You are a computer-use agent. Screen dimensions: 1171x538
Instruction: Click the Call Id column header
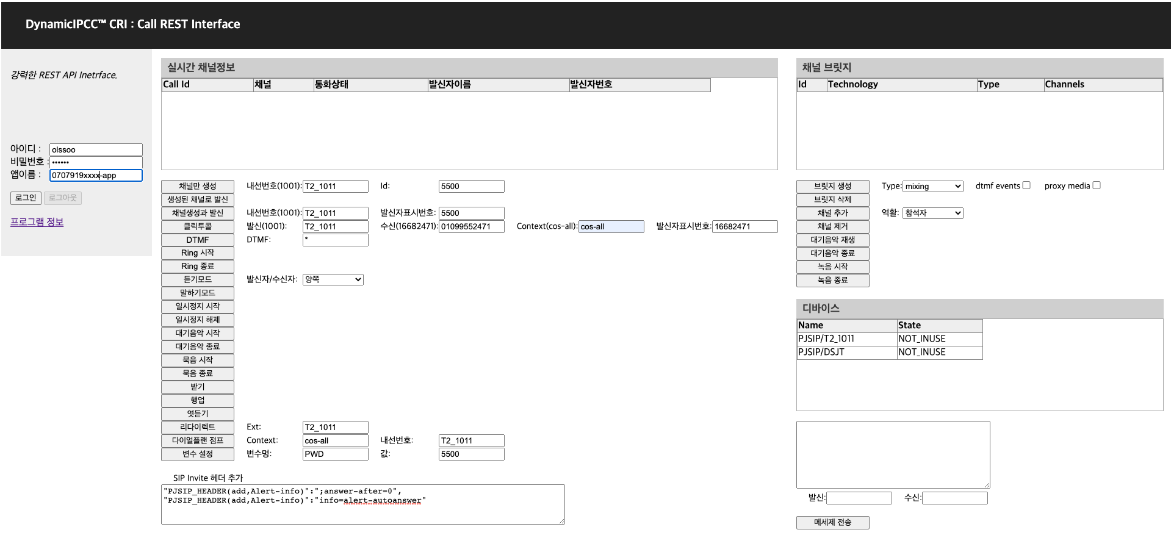pyautogui.click(x=207, y=85)
